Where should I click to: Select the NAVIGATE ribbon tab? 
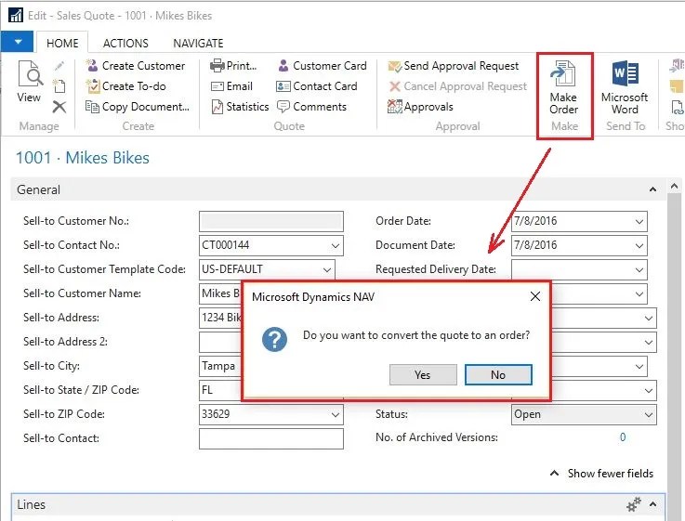point(198,44)
